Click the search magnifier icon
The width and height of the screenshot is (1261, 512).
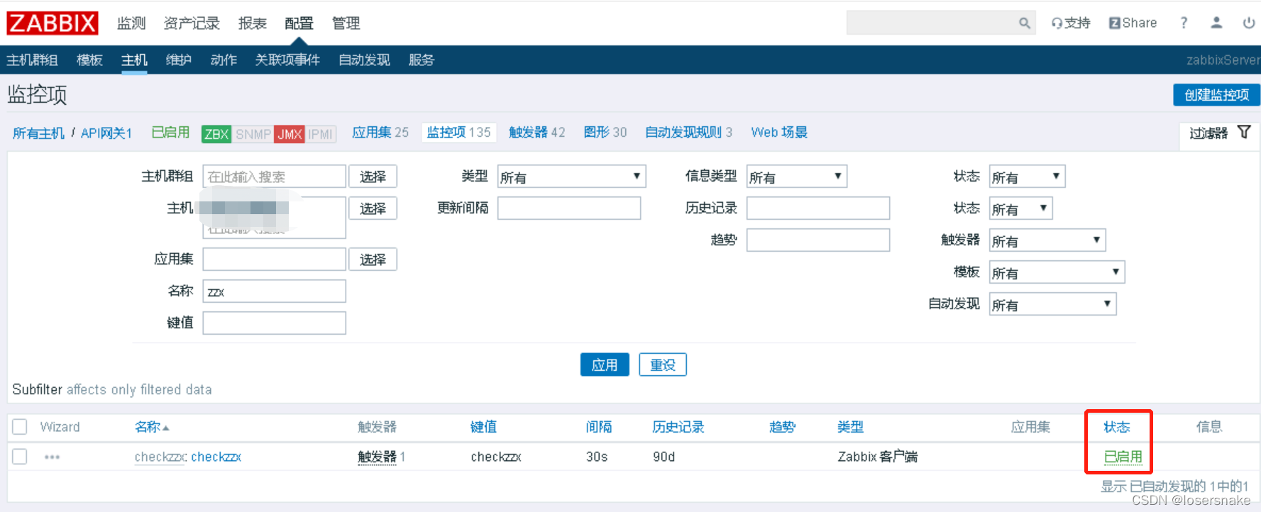[1024, 23]
